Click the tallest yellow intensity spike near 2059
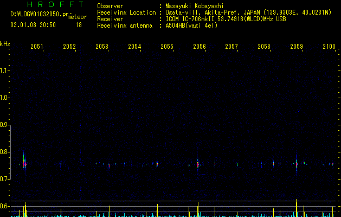The image size is (341, 217). [297, 208]
